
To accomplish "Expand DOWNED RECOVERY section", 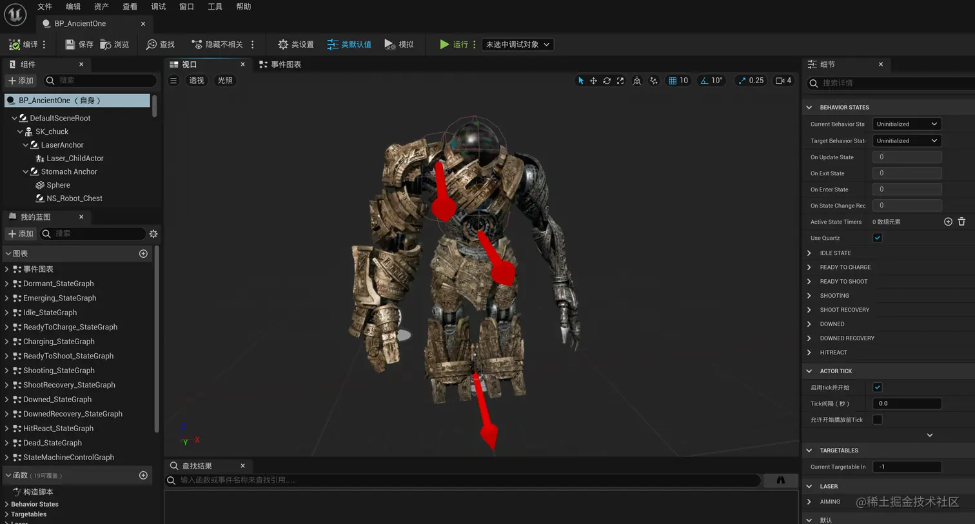I will tap(809, 338).
